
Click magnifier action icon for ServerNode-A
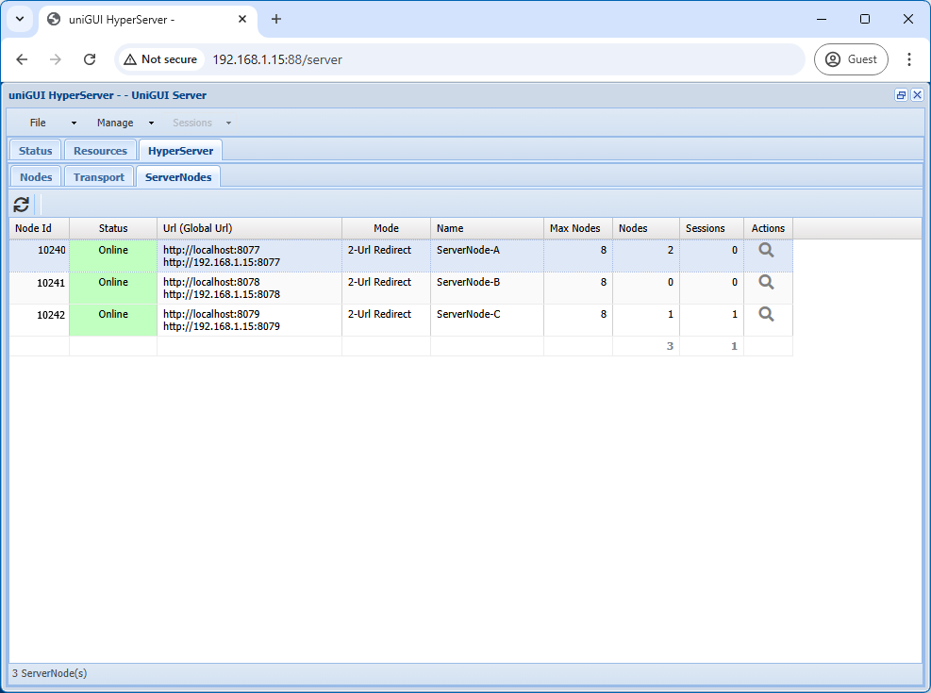coord(766,251)
